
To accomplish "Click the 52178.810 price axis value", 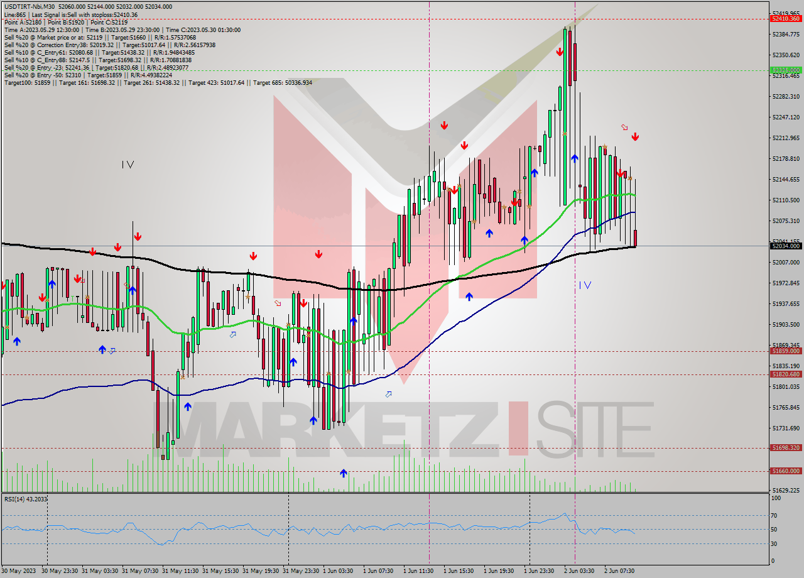I will (x=786, y=158).
